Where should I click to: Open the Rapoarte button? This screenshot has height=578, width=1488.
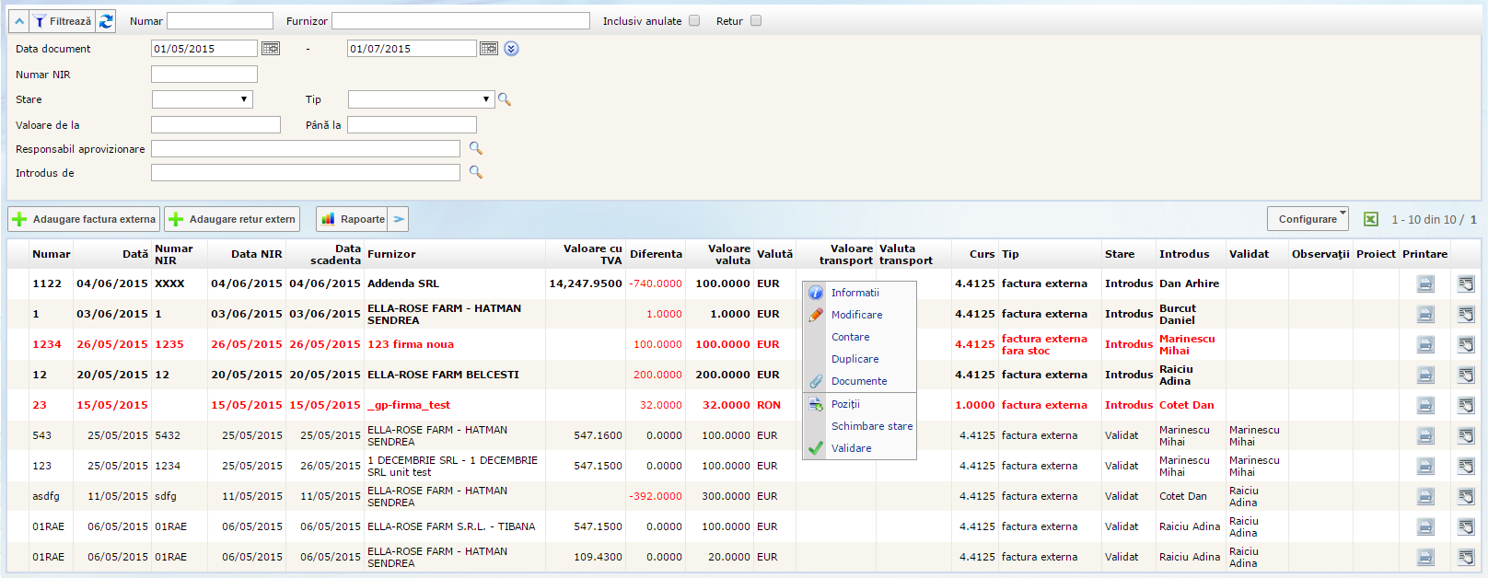pos(353,219)
